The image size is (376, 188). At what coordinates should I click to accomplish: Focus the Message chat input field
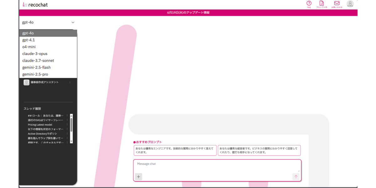(217, 166)
